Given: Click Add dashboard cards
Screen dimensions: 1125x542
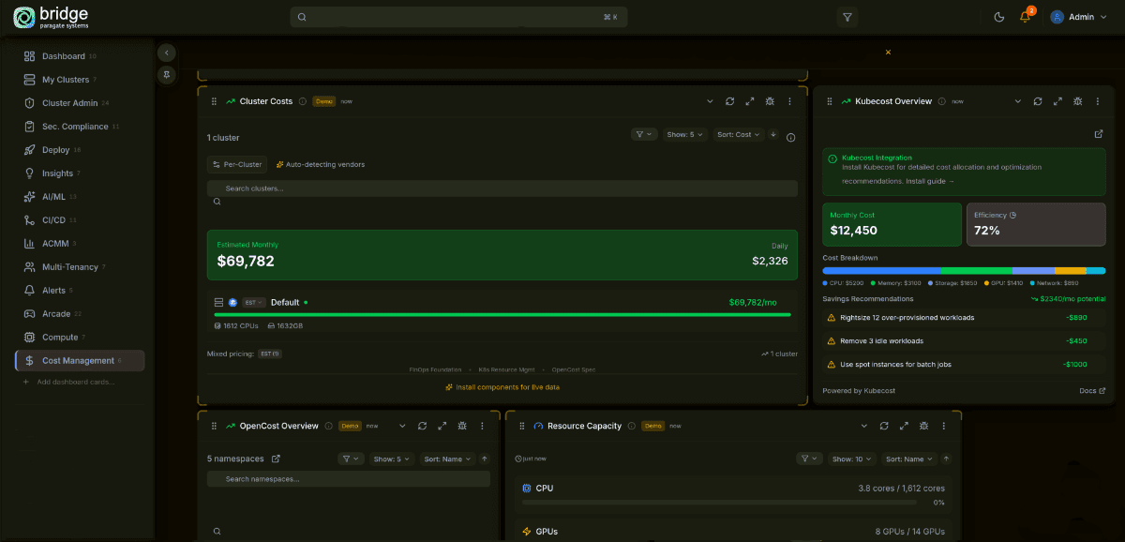Looking at the screenshot, I should [68, 383].
